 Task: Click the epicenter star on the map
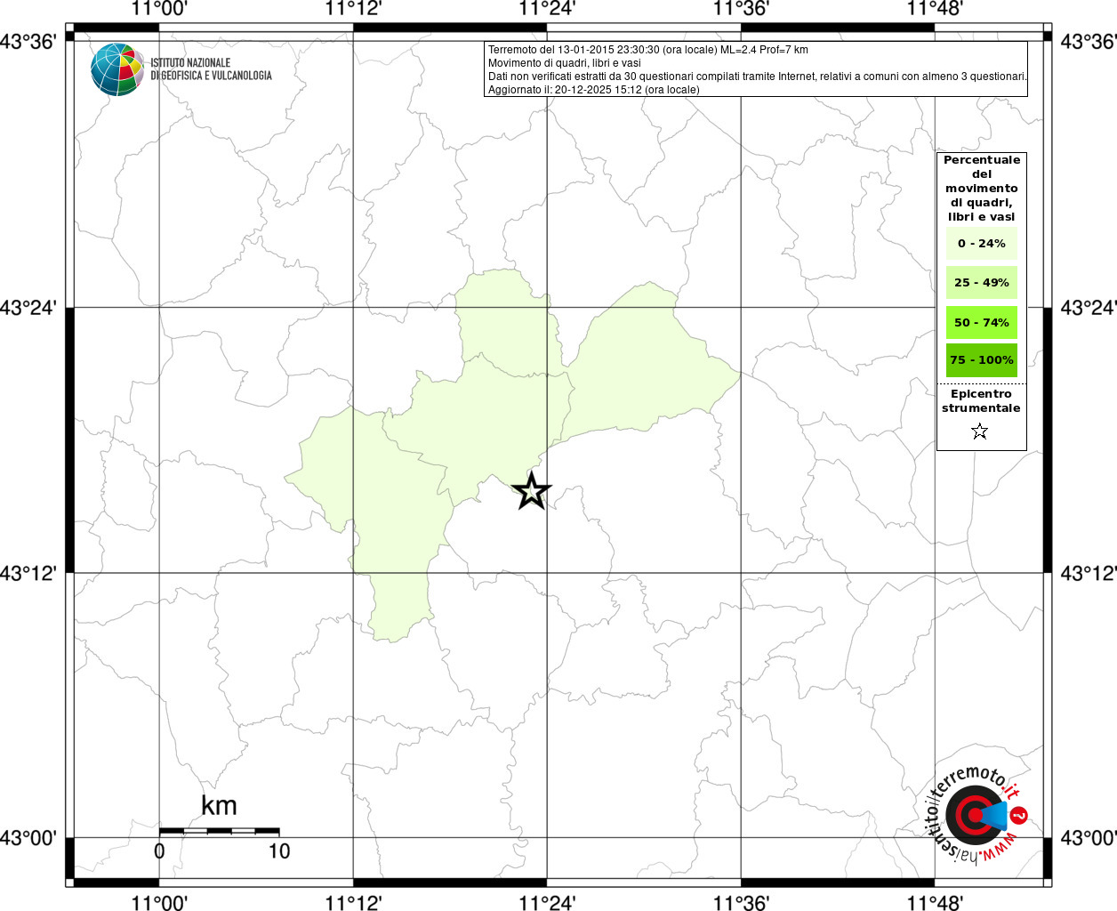tap(532, 491)
